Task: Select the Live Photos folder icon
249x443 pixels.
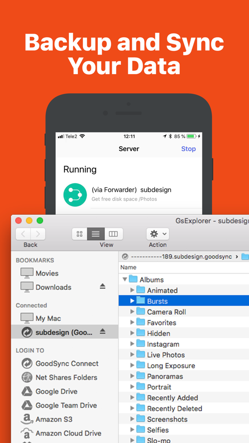Action: (x=140, y=354)
